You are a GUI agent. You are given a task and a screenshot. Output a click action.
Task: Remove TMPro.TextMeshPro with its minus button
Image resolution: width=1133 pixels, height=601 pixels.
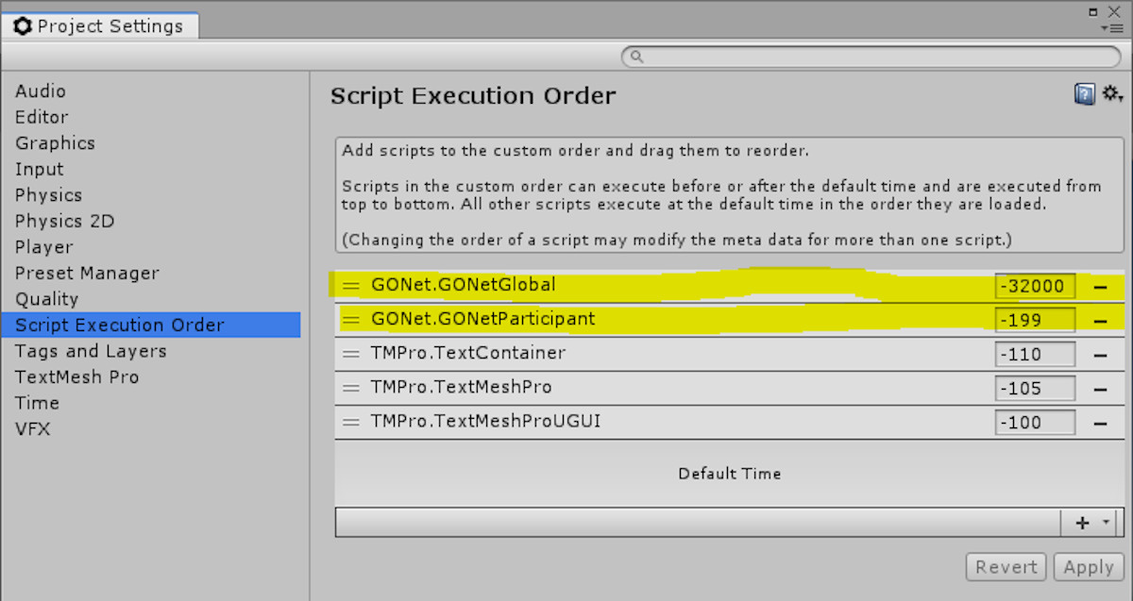(1101, 389)
